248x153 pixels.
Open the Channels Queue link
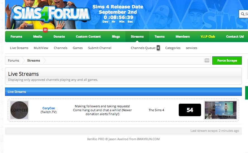point(143,48)
